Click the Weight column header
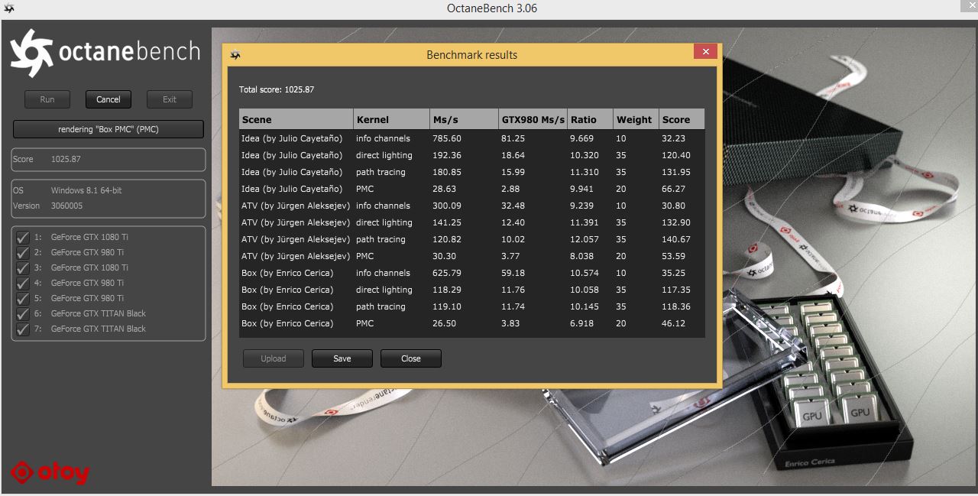This screenshot has width=978, height=496. point(636,119)
